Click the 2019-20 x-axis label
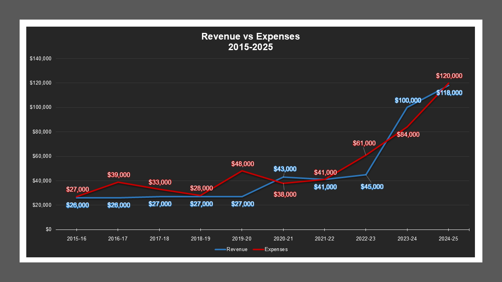This screenshot has height=282, width=502. click(242, 239)
